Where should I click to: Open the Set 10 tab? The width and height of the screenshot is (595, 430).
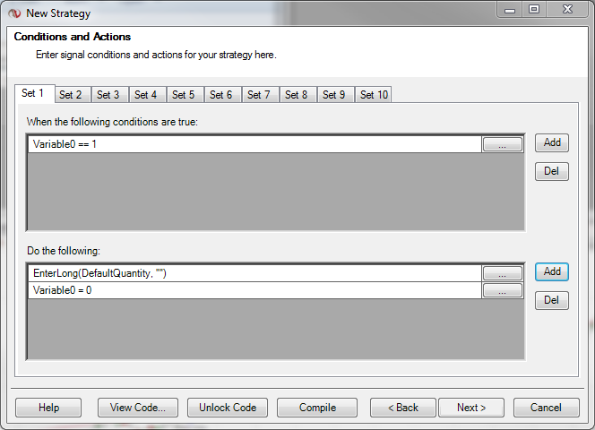[374, 95]
